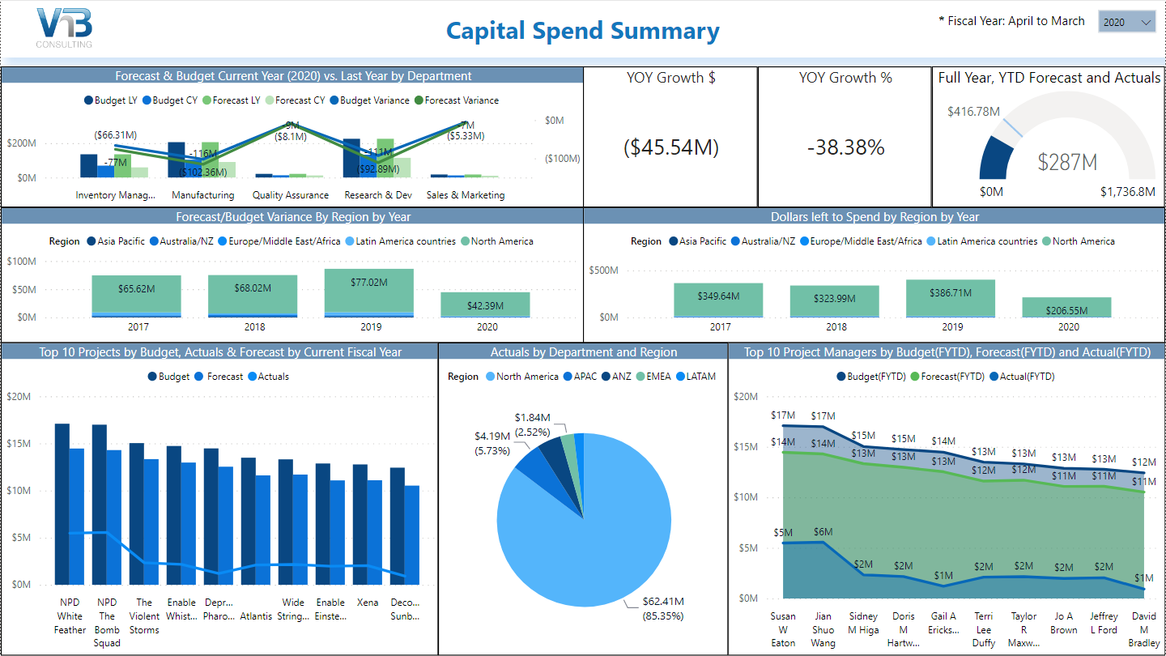Click the NPD White Feather project label
The height and width of the screenshot is (656, 1166).
tap(69, 616)
